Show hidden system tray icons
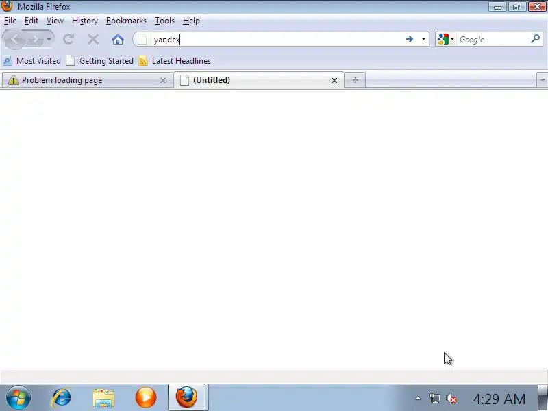Screen dimensions: 548x411 coord(418,398)
